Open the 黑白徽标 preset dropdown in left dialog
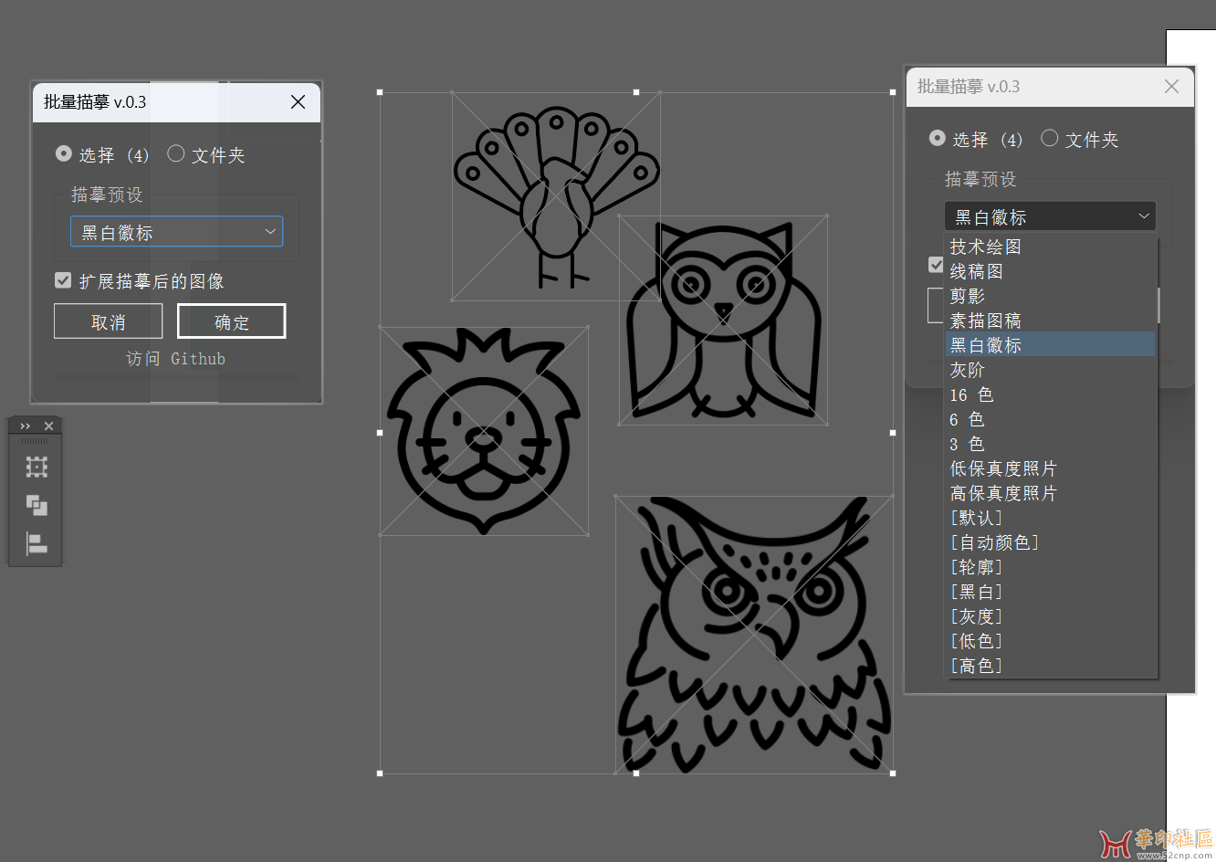Image resolution: width=1216 pixels, height=862 pixels. tap(177, 232)
